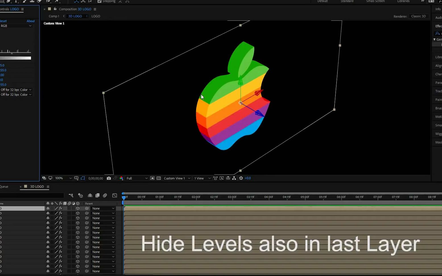442x276 pixels.
Task: Select the Roto Brush tool
Action: click(x=48, y=1)
